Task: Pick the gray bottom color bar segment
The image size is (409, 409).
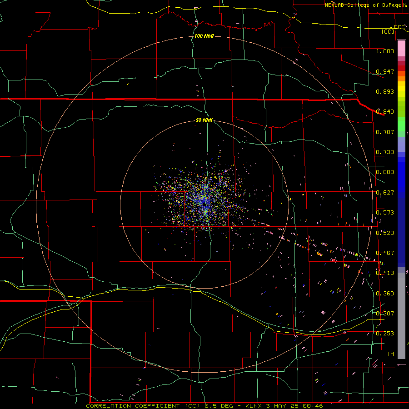Action: coord(401,316)
